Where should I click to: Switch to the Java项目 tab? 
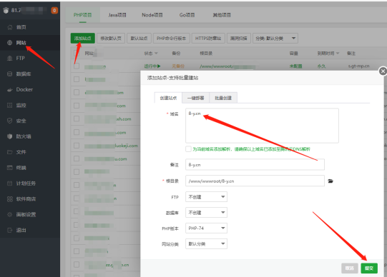point(117,15)
